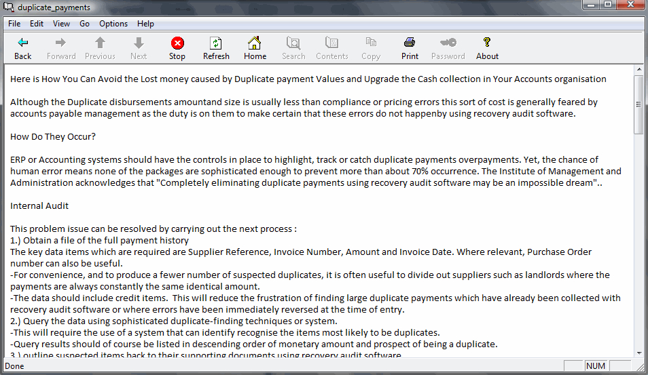
Task: Go back with the Back arrow
Action: (x=22, y=49)
